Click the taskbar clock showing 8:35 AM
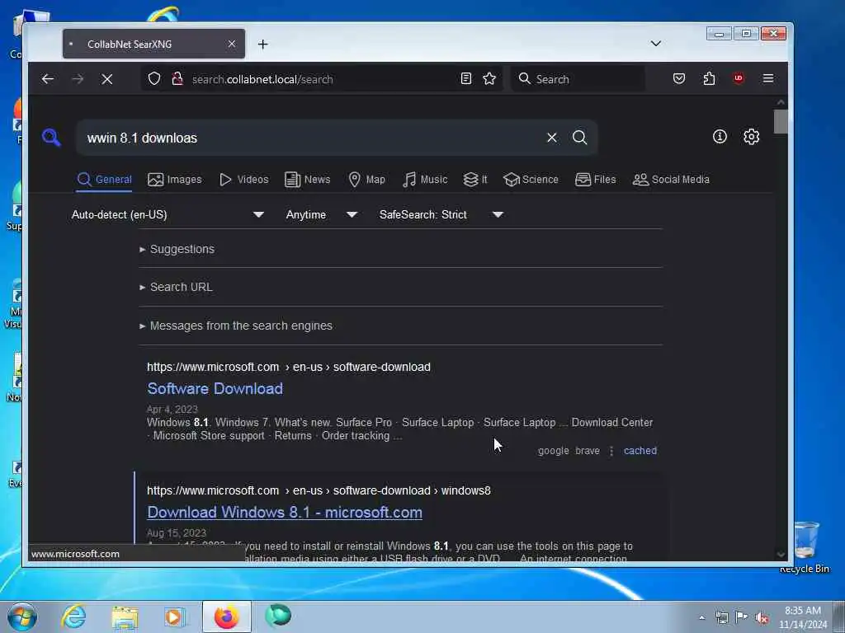 pyautogui.click(x=803, y=617)
